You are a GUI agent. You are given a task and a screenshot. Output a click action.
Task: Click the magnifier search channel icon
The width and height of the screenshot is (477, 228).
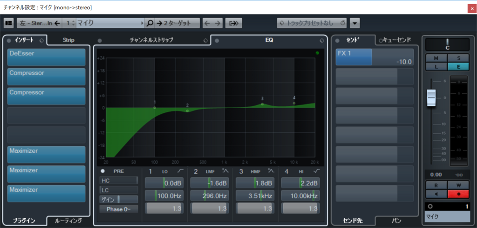(x=150, y=23)
